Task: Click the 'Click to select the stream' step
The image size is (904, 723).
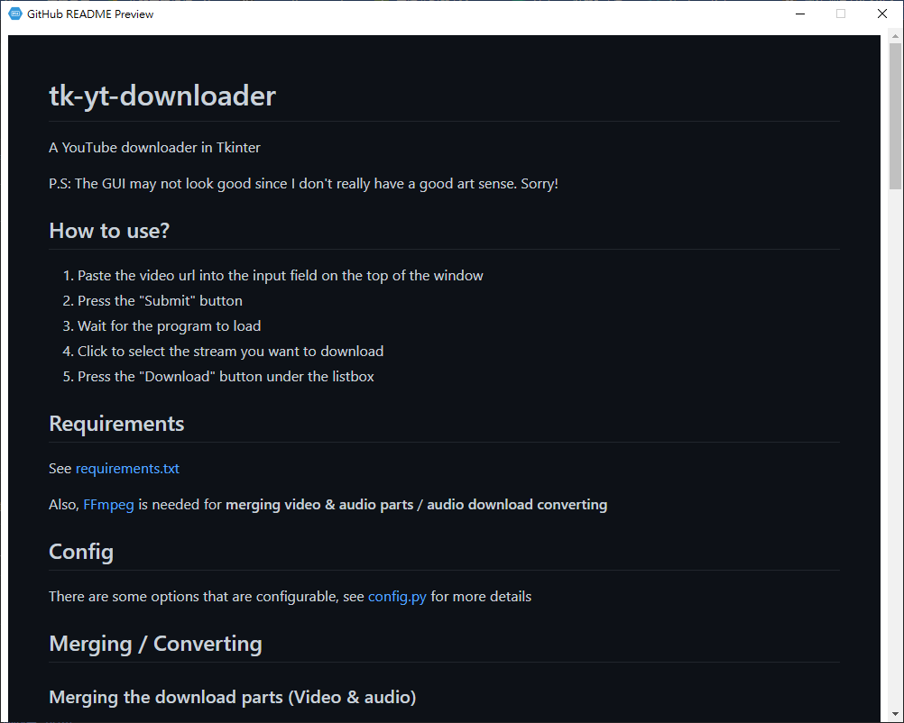Action: (x=231, y=352)
